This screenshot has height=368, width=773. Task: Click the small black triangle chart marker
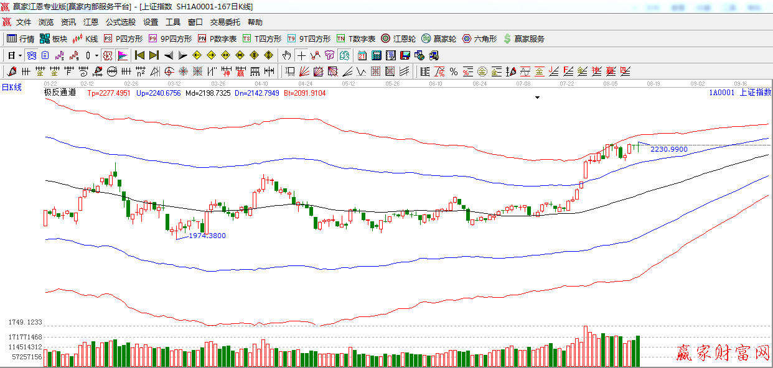pos(537,98)
